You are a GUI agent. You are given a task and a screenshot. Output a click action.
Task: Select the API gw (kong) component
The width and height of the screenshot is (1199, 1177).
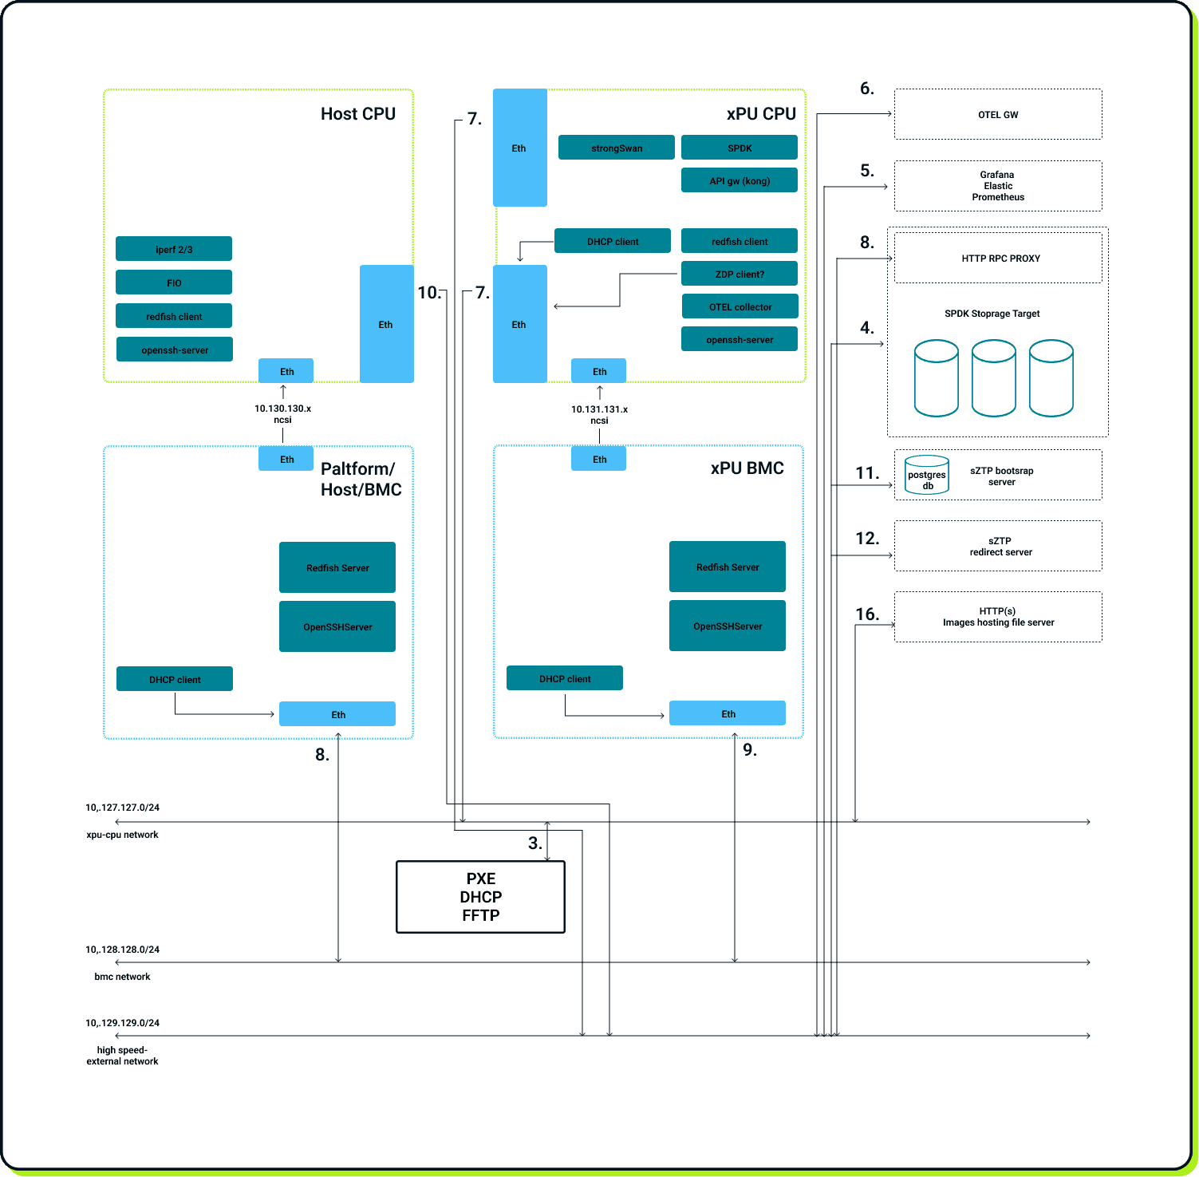click(x=739, y=180)
